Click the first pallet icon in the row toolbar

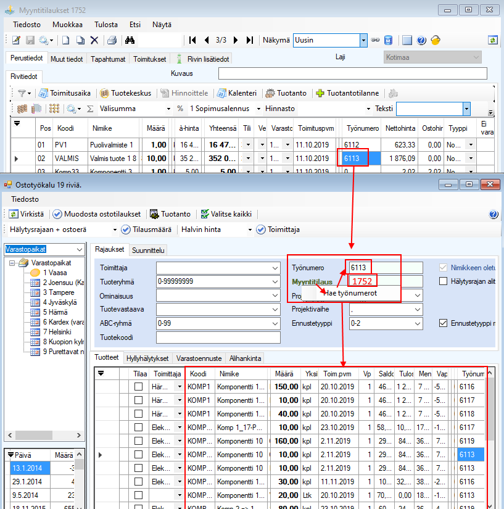(22, 109)
